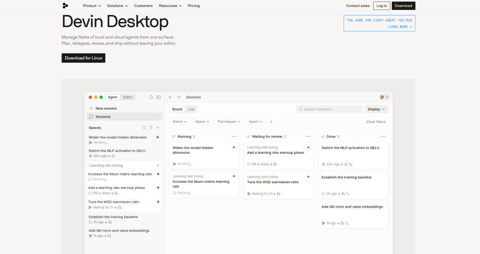The height and width of the screenshot is (254, 480).
Task: Click the Download for Linux button
Action: [83, 58]
